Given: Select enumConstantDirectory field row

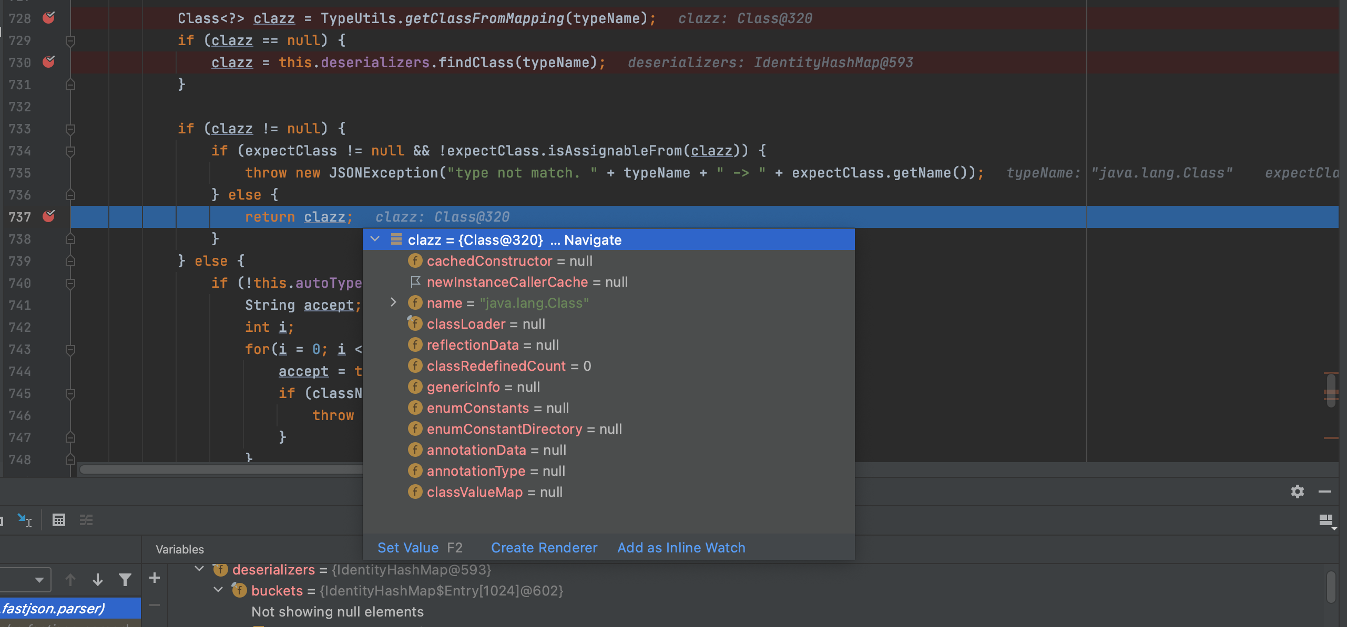Looking at the screenshot, I should pos(609,429).
